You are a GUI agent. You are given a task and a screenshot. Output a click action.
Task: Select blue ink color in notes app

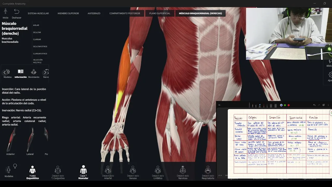click(x=281, y=105)
